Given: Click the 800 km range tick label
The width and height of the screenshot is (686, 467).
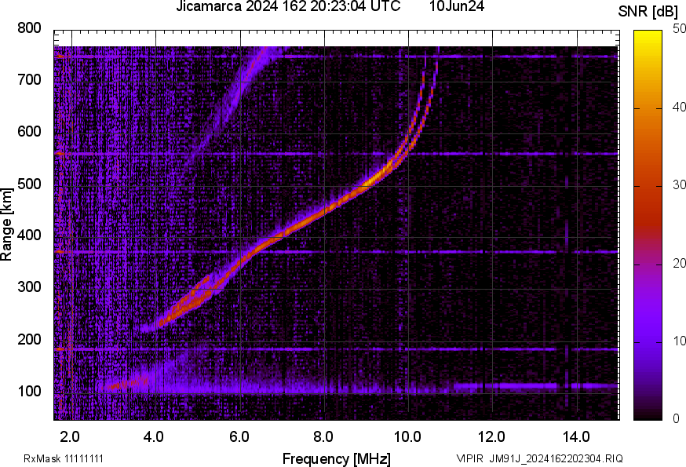Looking at the screenshot, I should click(29, 28).
